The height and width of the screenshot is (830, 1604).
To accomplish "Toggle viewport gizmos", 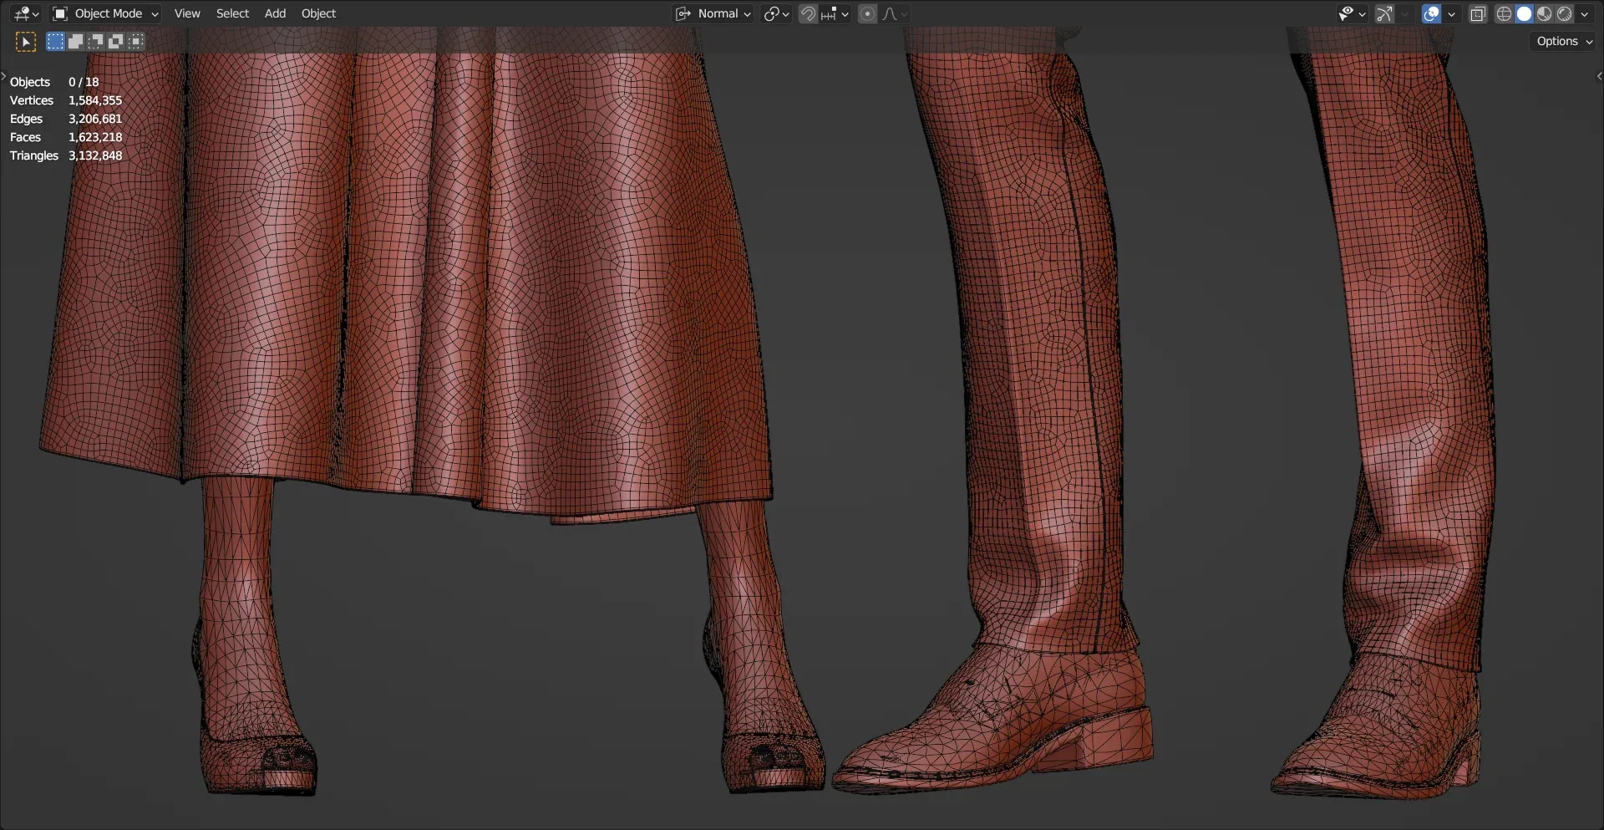I will click(x=1384, y=13).
